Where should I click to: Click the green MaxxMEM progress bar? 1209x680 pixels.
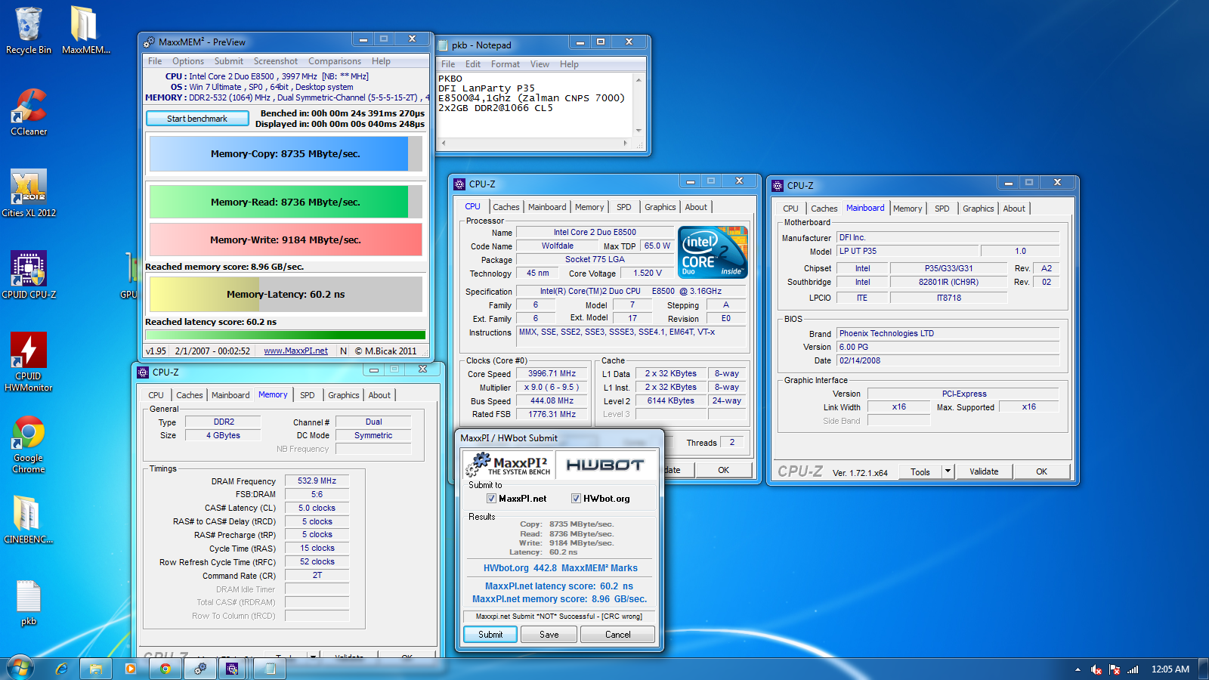coord(286,335)
